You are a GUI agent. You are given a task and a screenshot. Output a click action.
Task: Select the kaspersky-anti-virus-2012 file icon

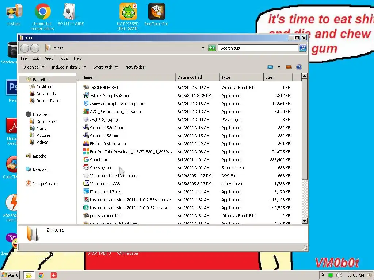click(86, 207)
